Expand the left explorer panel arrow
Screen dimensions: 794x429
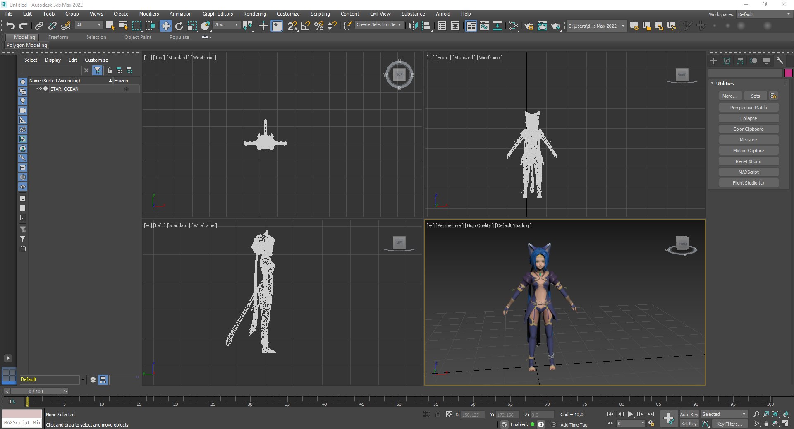(x=8, y=358)
